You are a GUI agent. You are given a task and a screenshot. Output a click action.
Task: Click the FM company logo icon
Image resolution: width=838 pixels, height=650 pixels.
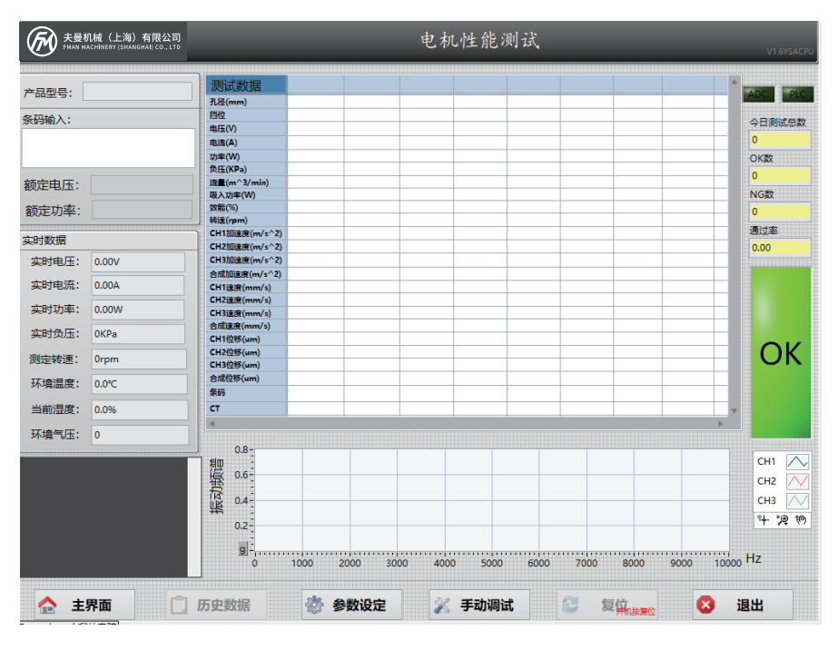click(43, 41)
